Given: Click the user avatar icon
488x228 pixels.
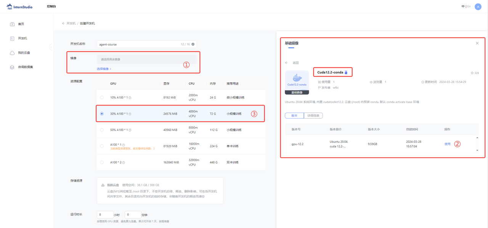Looking at the screenshot, I should (x=478, y=7).
